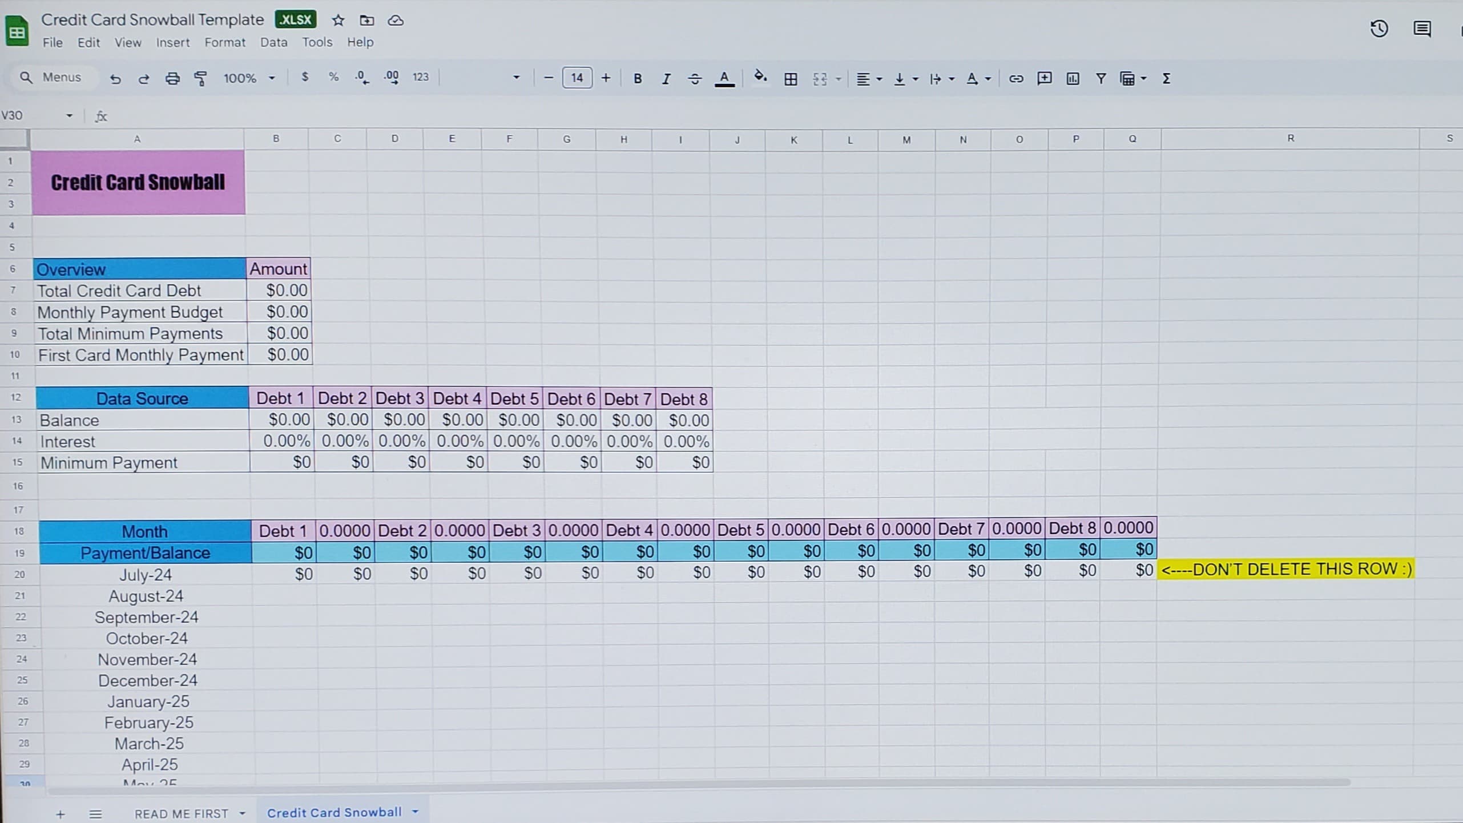Viewport: 1463px width, 823px height.
Task: Open the Insert menu
Action: tap(172, 43)
